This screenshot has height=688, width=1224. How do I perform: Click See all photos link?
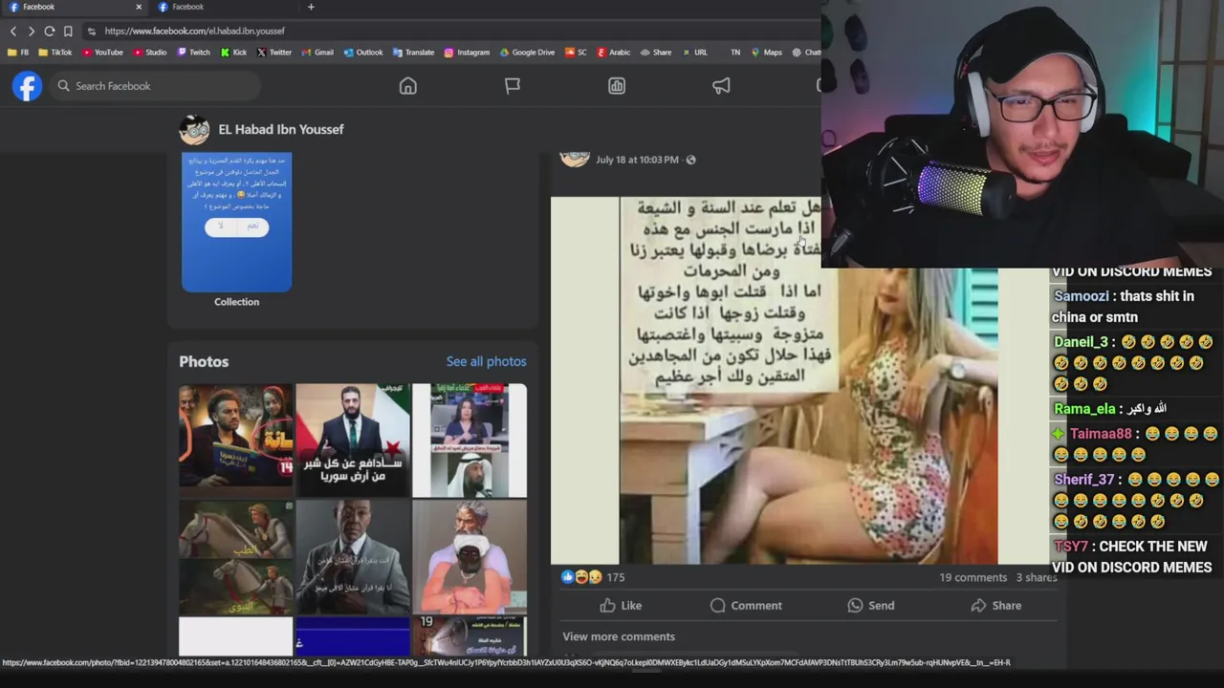[x=486, y=361]
